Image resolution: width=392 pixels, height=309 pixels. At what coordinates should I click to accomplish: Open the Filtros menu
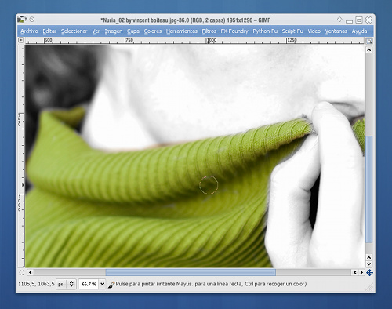click(x=209, y=31)
